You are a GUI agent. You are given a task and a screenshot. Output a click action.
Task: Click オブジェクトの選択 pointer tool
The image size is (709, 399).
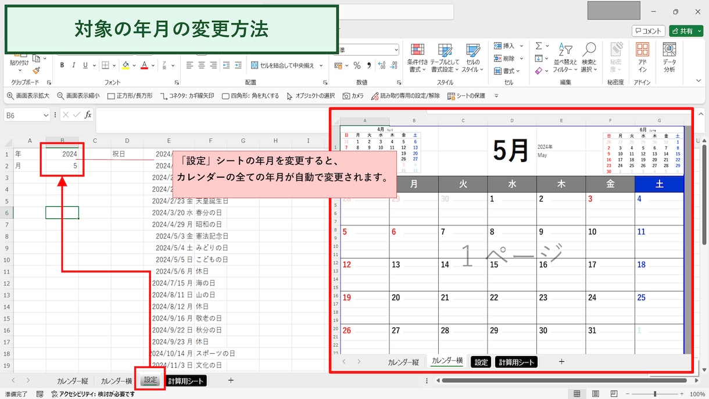310,96
